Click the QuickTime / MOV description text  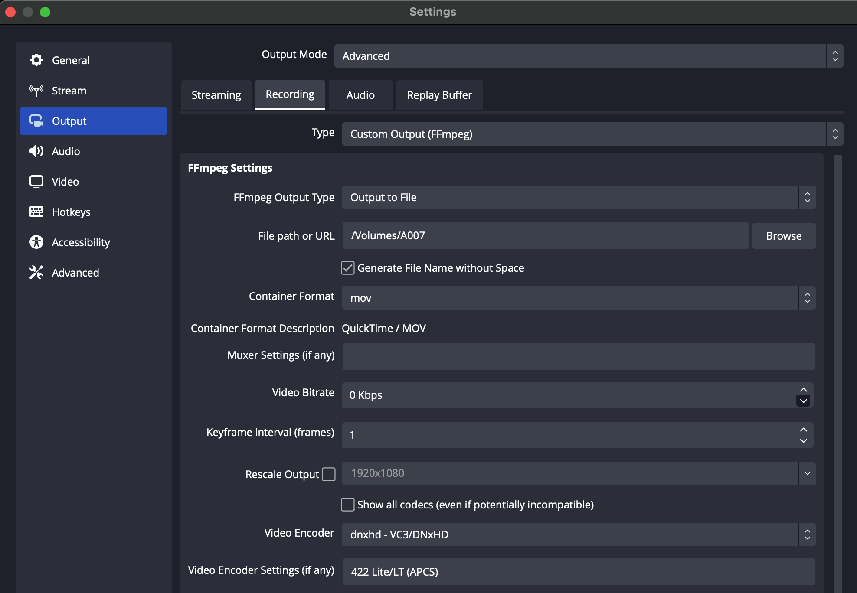click(384, 328)
